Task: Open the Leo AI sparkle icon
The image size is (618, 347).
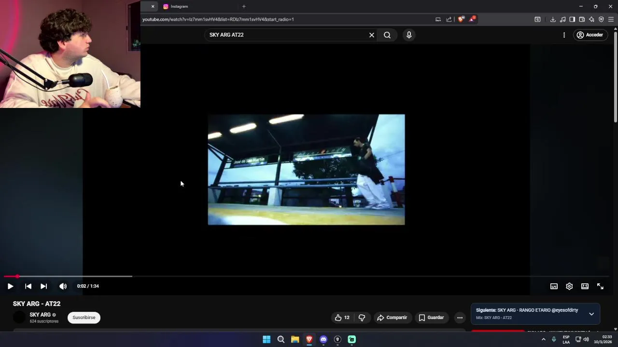Action: tap(591, 19)
